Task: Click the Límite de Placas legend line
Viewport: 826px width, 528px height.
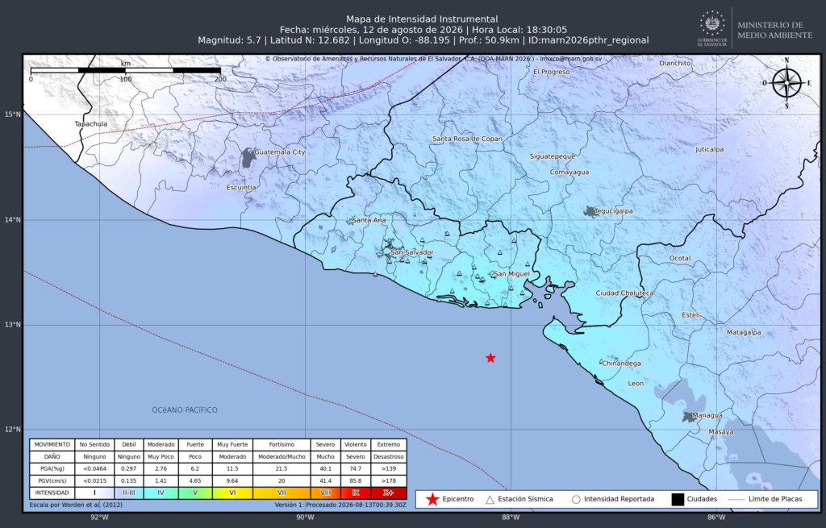Action: point(736,499)
